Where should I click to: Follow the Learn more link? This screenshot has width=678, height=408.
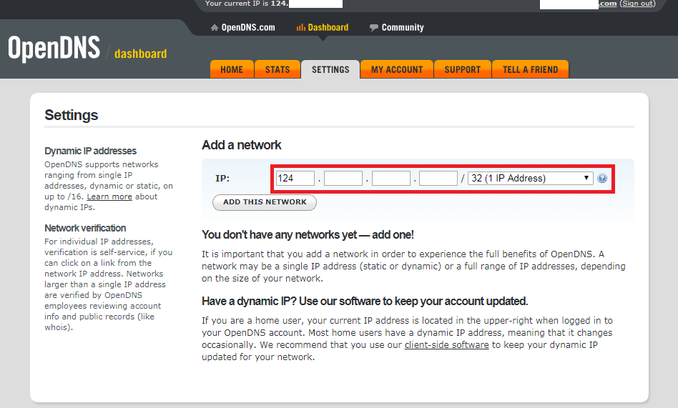point(109,197)
